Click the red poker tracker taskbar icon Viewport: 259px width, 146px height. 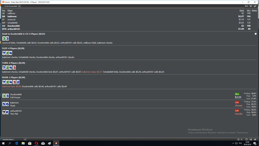pyautogui.click(x=56, y=143)
